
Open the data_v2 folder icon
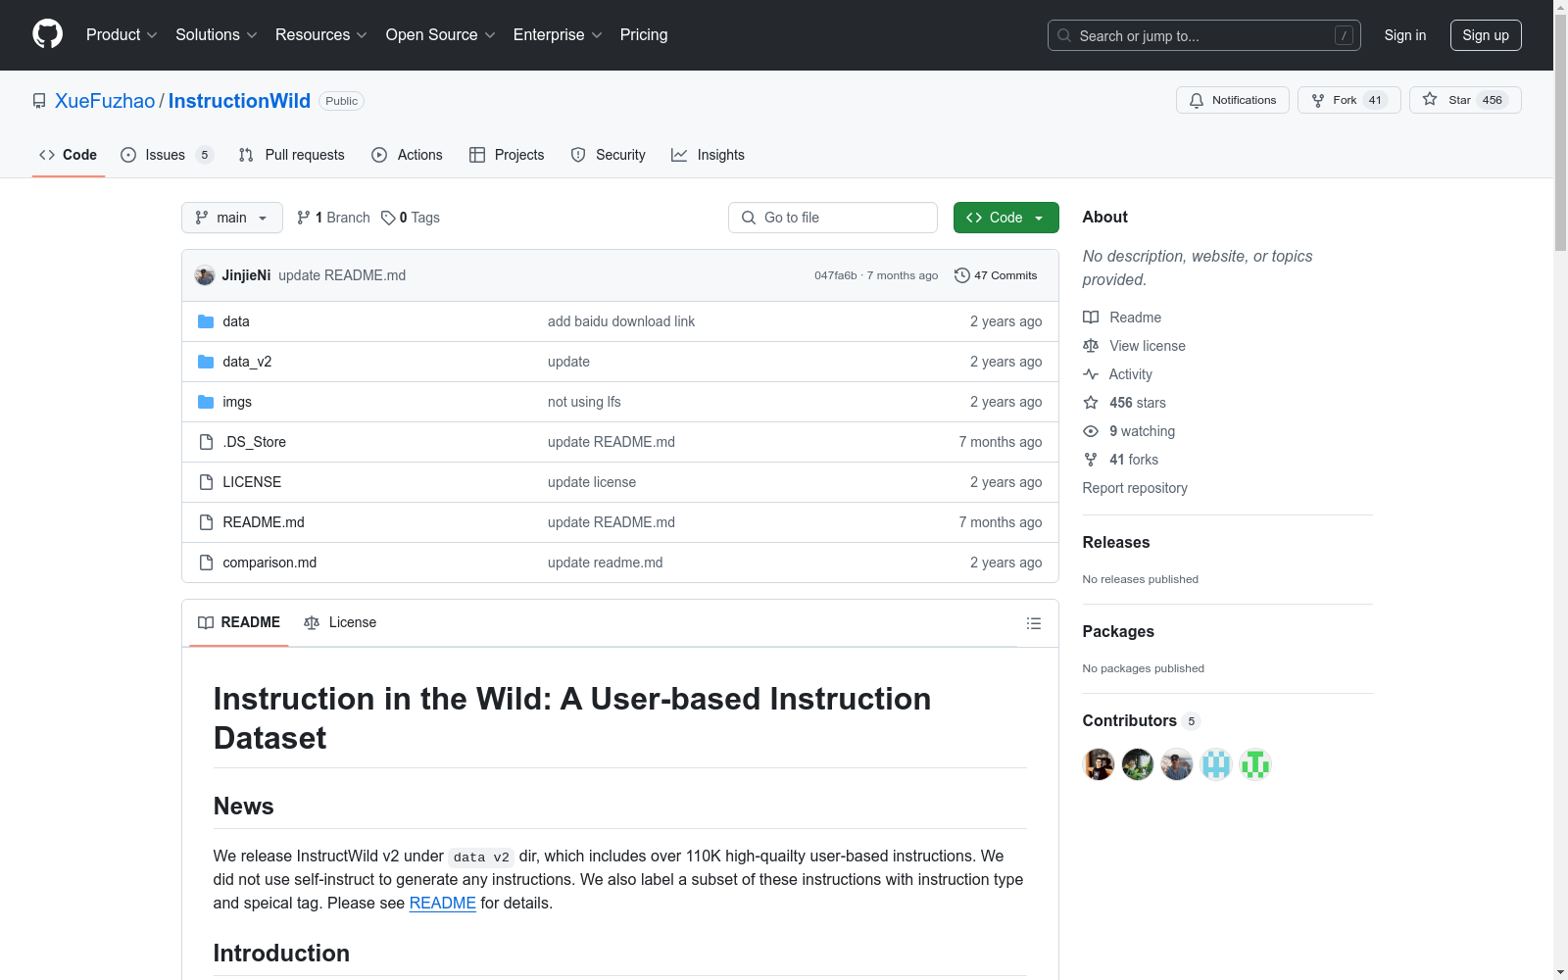point(206,362)
